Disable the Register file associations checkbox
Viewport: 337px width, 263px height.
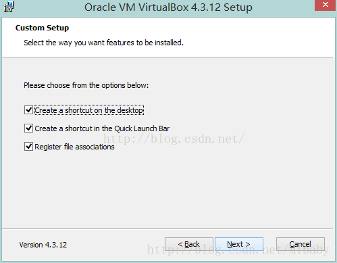(28, 147)
